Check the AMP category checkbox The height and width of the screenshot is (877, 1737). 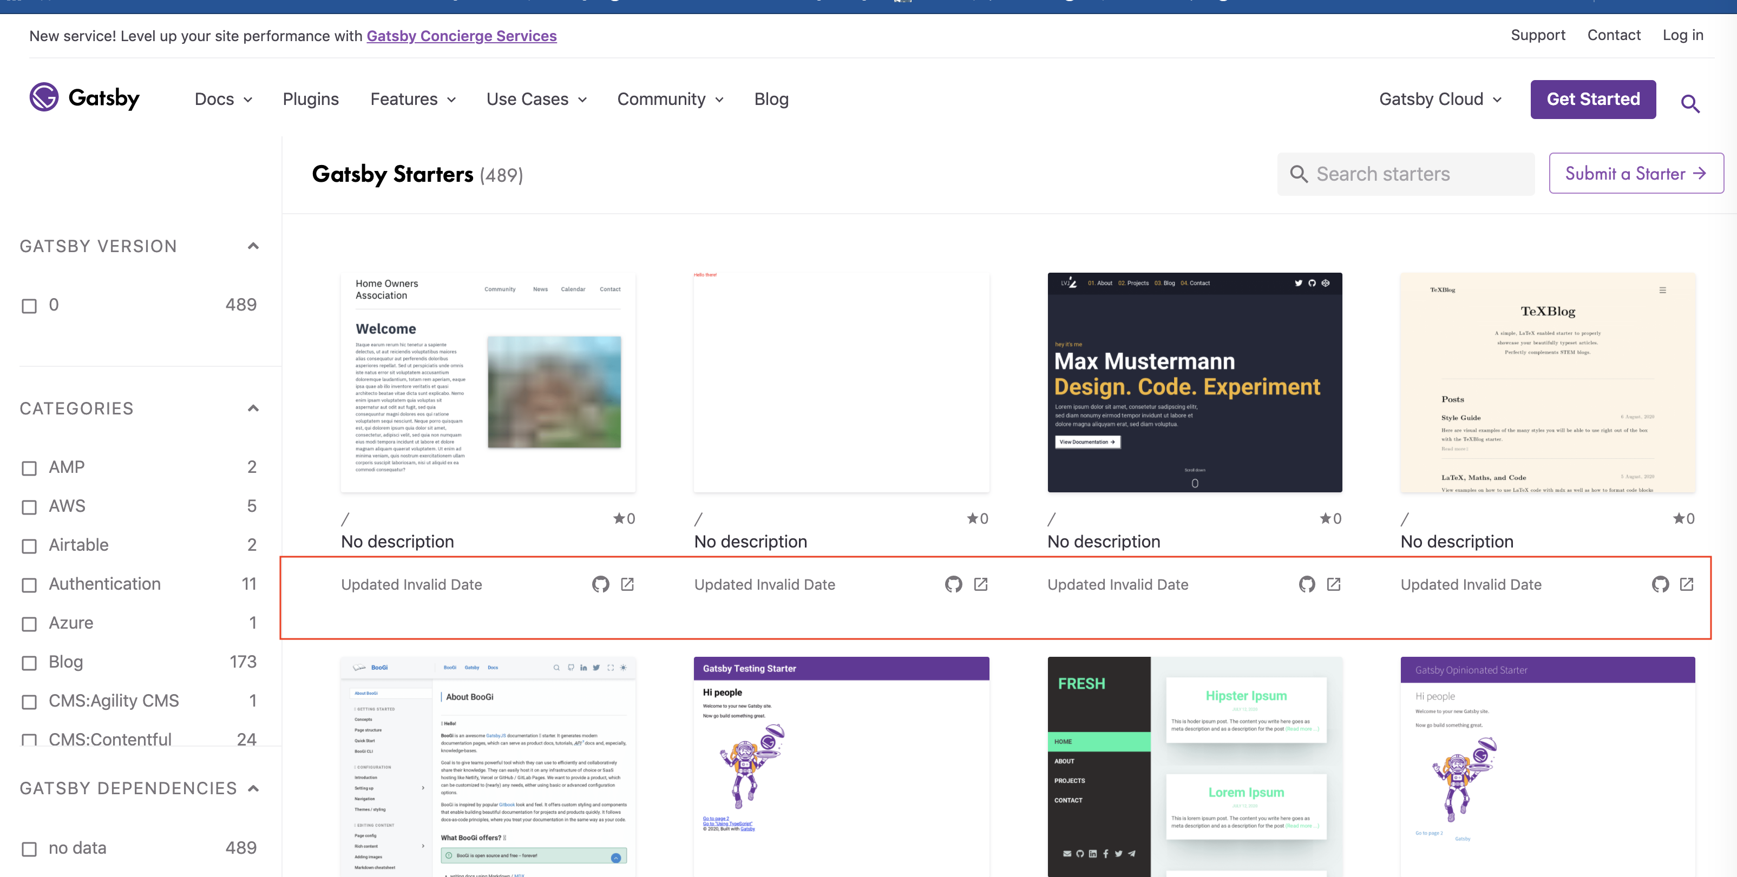coord(28,468)
